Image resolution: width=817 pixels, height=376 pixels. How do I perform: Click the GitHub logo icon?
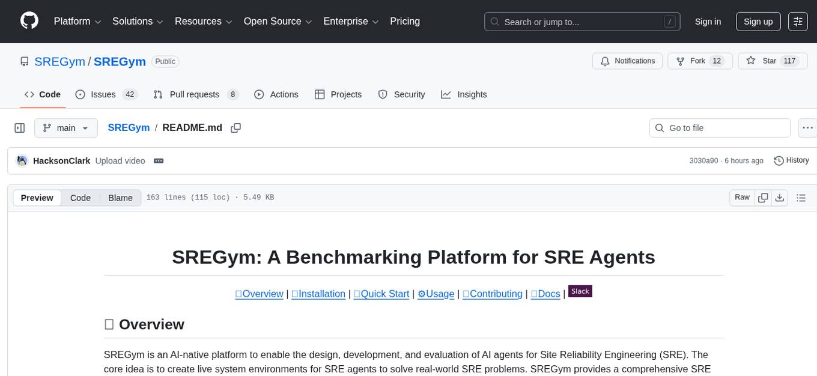tap(29, 20)
